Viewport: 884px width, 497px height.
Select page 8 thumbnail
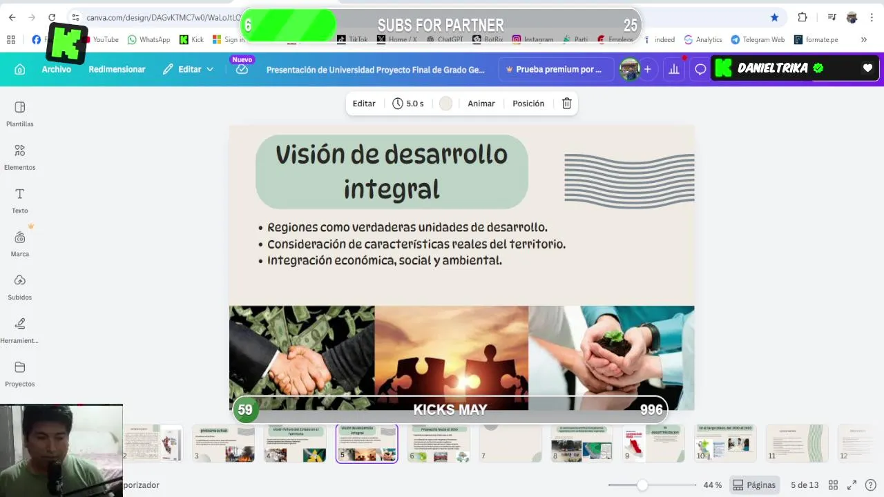coord(582,443)
